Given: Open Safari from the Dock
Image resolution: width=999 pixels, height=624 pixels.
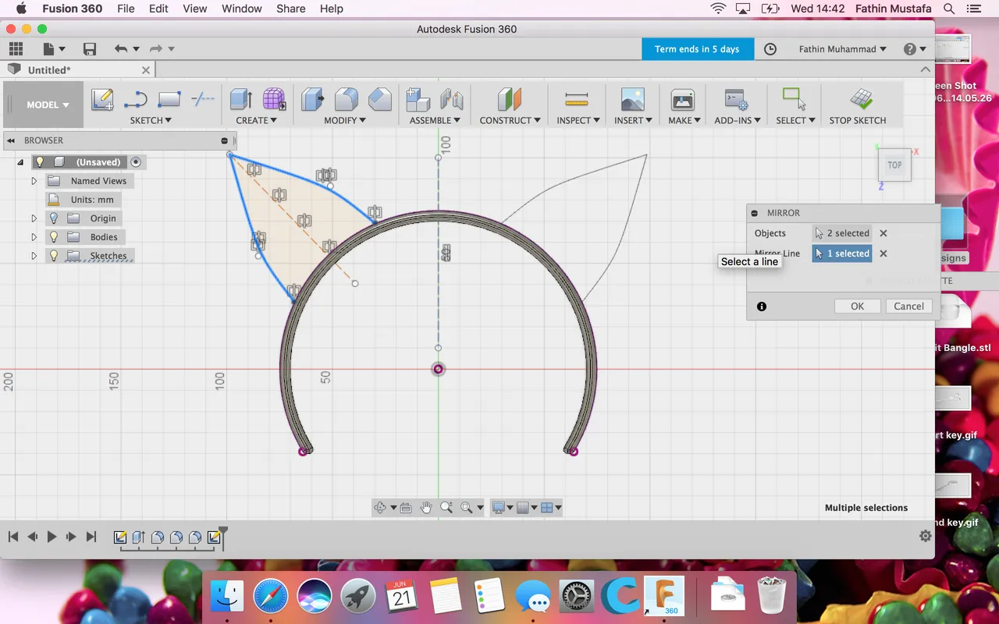Looking at the screenshot, I should 270,597.
